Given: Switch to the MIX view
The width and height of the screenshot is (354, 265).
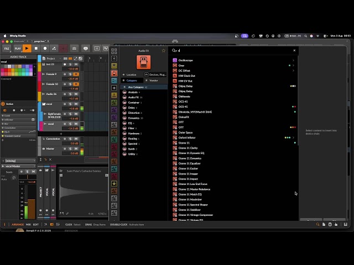Looking at the screenshot, I should 28,225.
